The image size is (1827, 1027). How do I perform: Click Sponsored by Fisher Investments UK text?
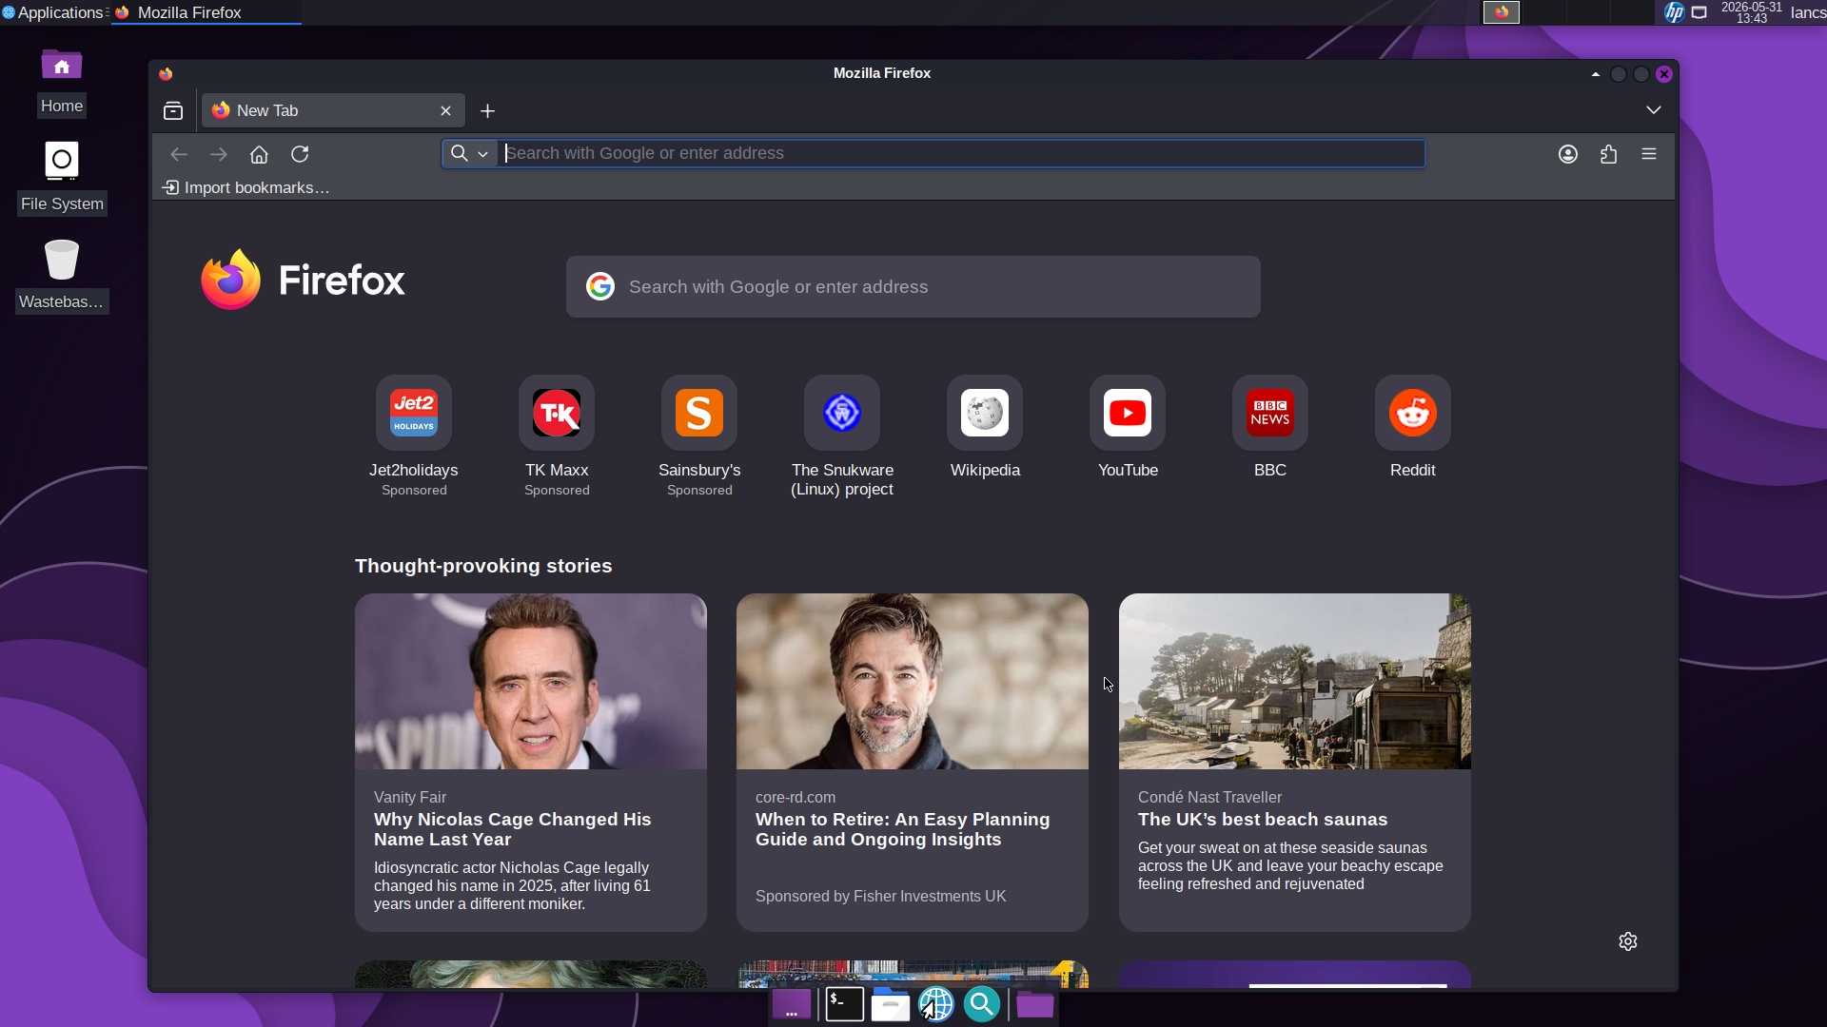click(880, 896)
